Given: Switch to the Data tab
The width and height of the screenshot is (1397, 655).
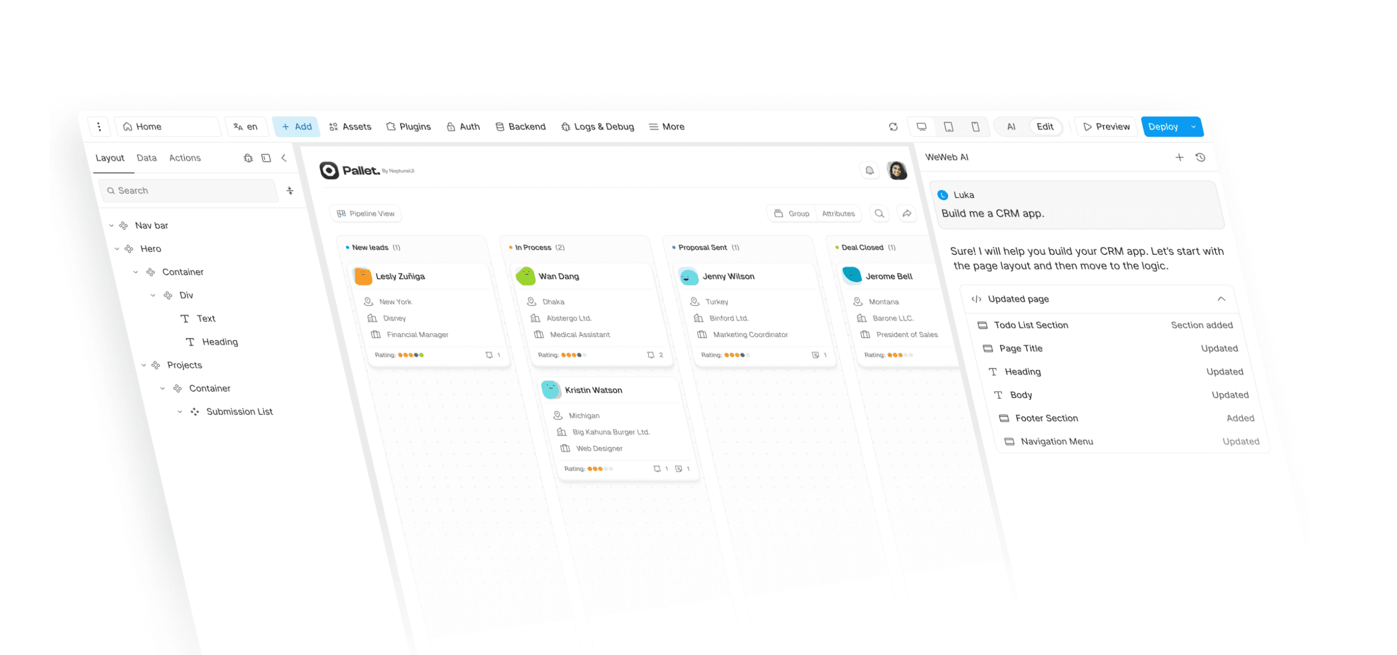Looking at the screenshot, I should coord(146,158).
